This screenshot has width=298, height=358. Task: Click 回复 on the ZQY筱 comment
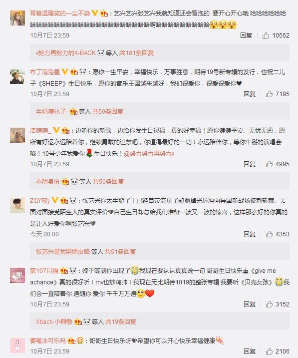pos(250,234)
